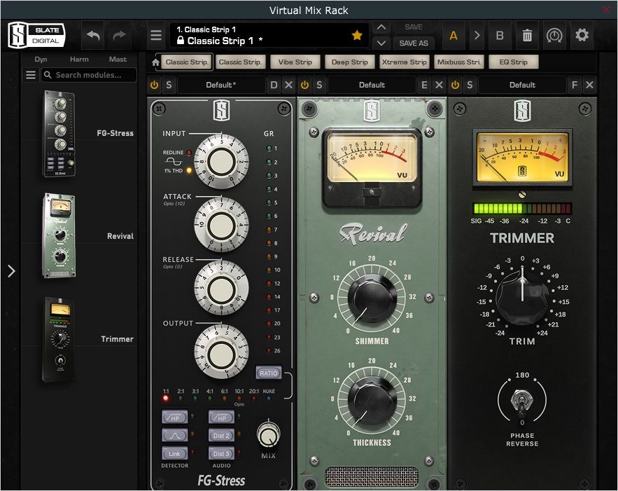
Task: Remove the FG-Stress module with X
Action: [x=288, y=85]
